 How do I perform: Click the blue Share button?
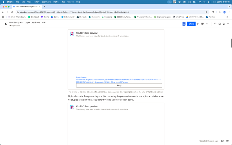click(x=191, y=24)
